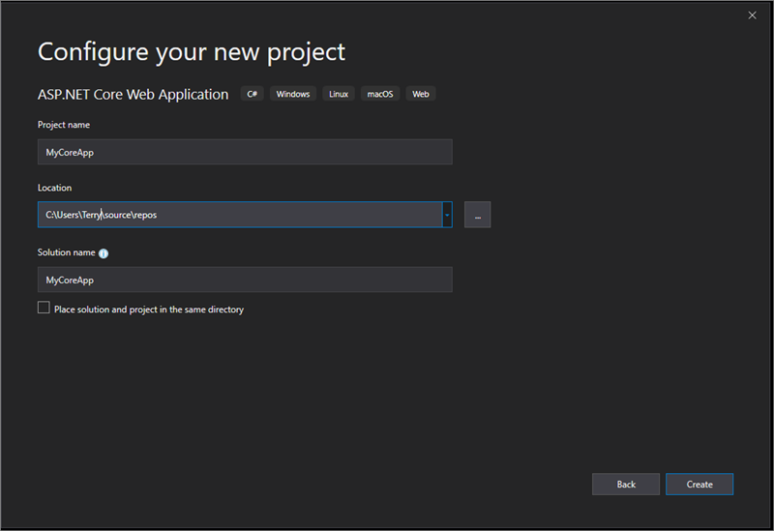Click the macOS platform tag

[379, 94]
